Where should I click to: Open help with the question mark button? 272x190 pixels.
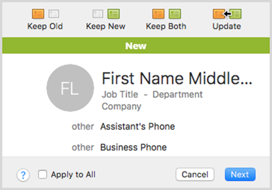23,174
